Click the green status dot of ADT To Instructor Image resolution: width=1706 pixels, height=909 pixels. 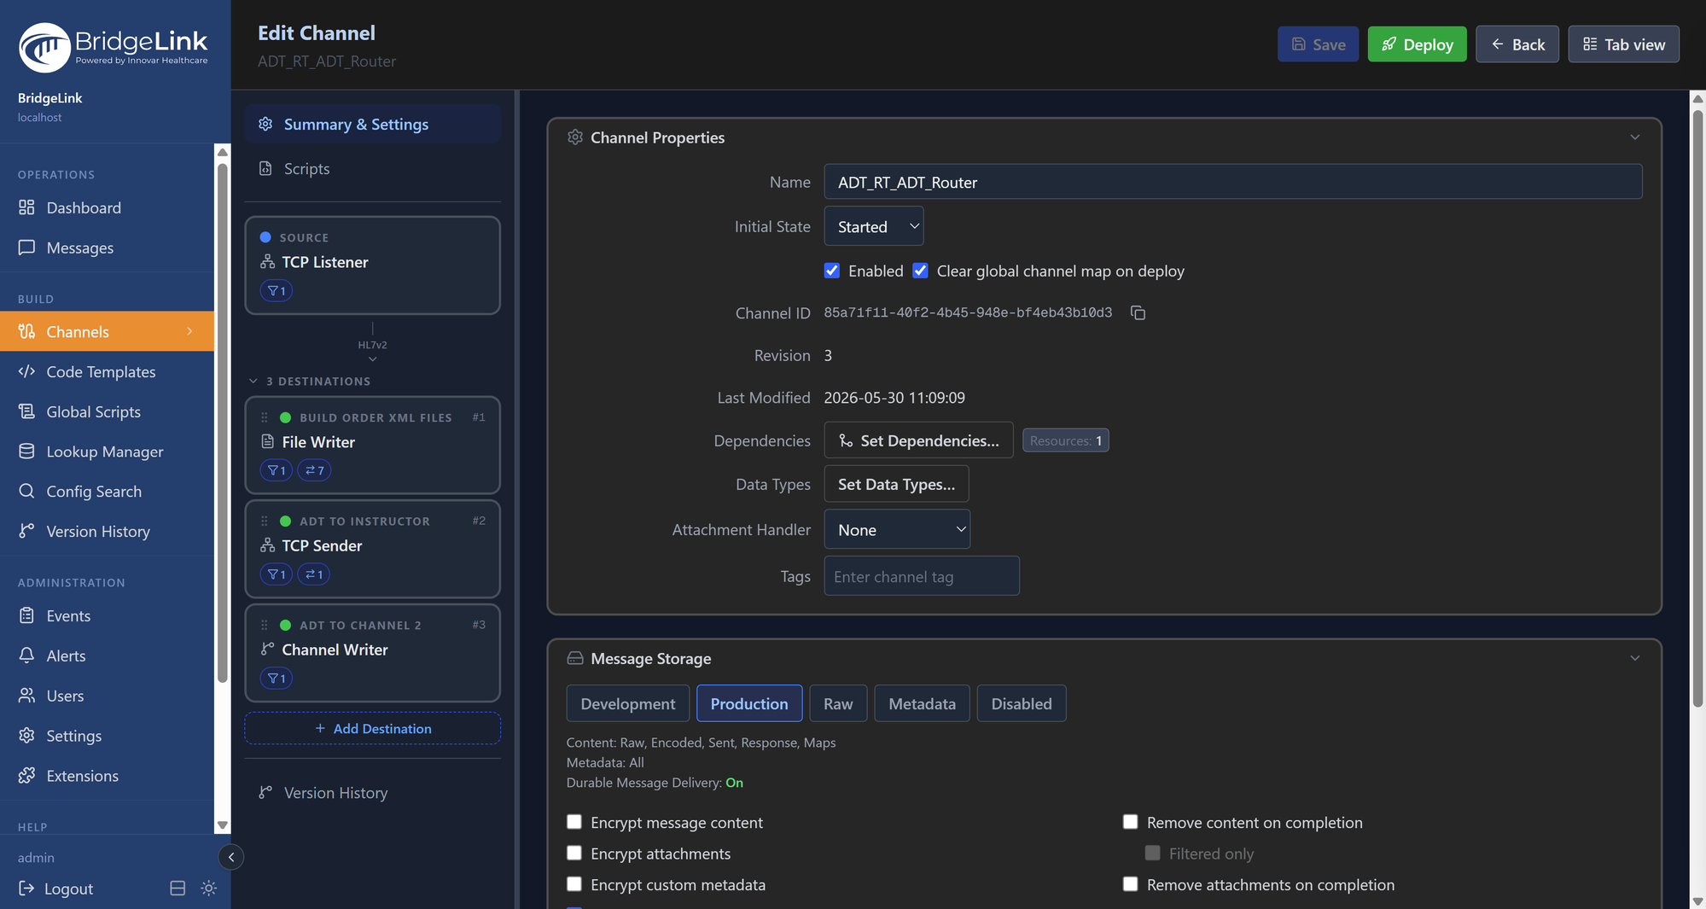click(286, 521)
